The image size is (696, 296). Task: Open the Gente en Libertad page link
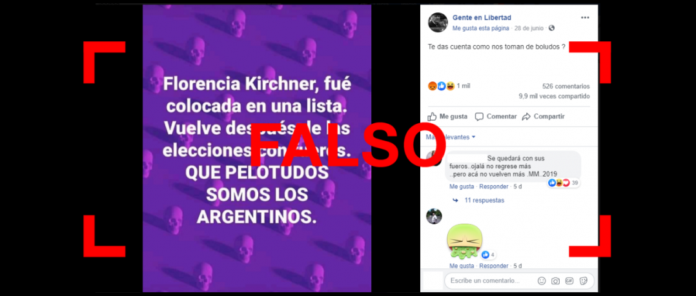click(482, 17)
